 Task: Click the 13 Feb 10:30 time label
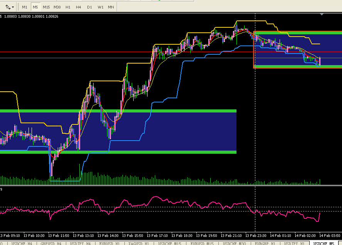34,236
